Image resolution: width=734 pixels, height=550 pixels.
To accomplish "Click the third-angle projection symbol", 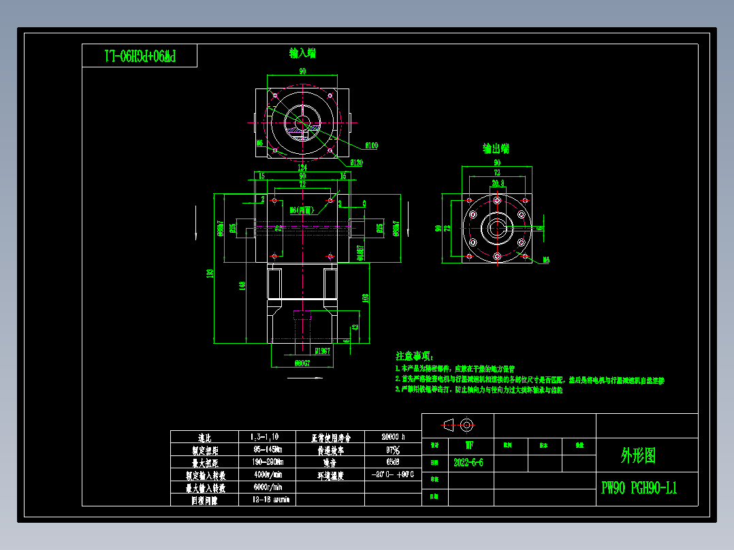I will pyautogui.click(x=457, y=425).
